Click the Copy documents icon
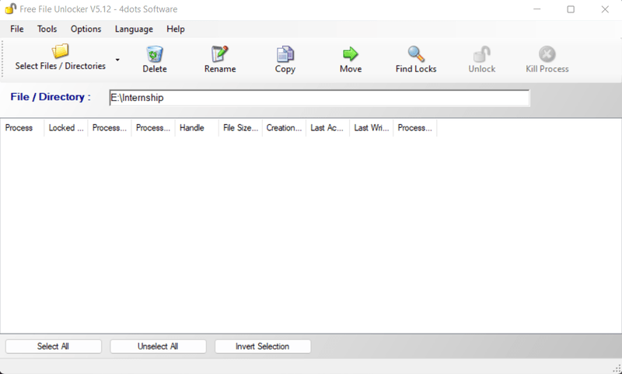Viewport: 622px width, 374px height. [285, 54]
